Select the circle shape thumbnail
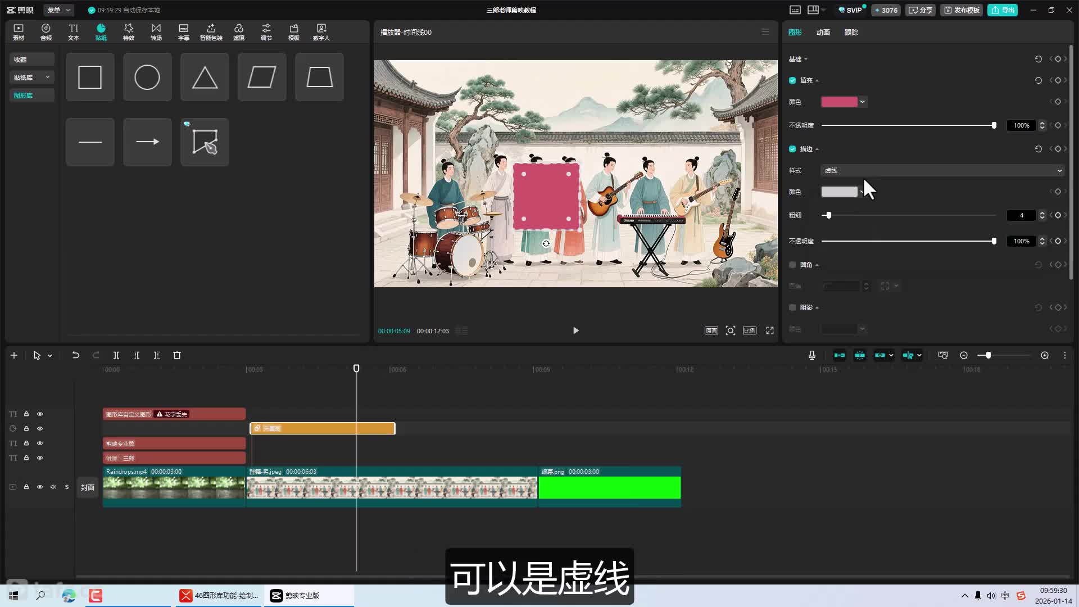The height and width of the screenshot is (607, 1079). coord(147,78)
